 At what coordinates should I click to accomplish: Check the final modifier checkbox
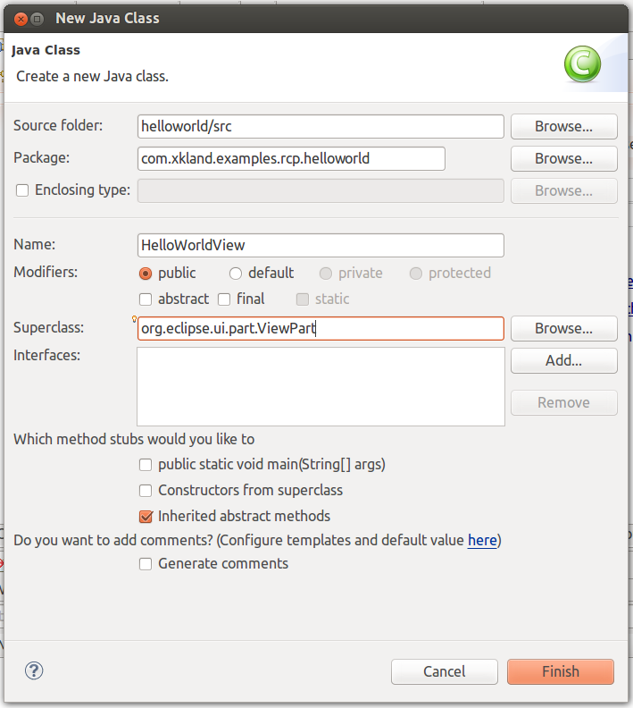tap(224, 299)
